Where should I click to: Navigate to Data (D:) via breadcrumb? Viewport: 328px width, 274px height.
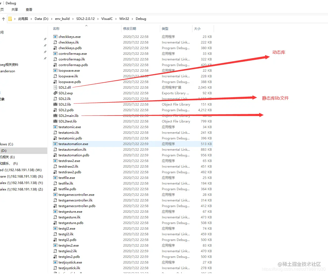coord(41,19)
